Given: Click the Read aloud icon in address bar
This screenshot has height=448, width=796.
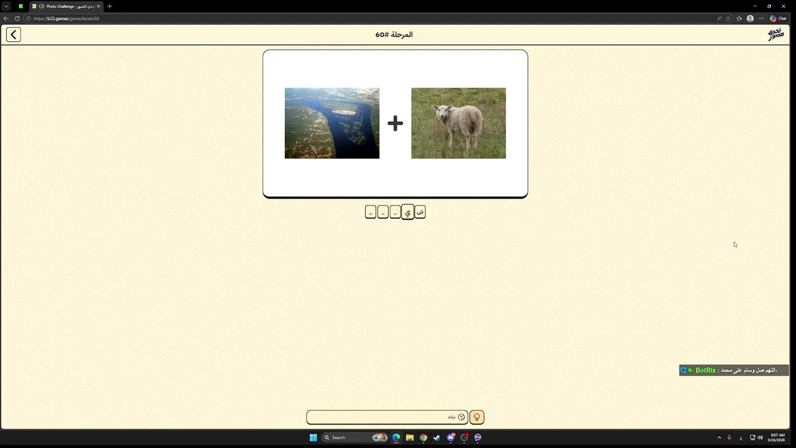Looking at the screenshot, I should point(720,19).
